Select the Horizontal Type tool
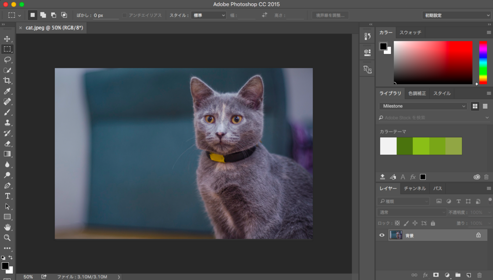This screenshot has height=280, width=493. tap(7, 196)
